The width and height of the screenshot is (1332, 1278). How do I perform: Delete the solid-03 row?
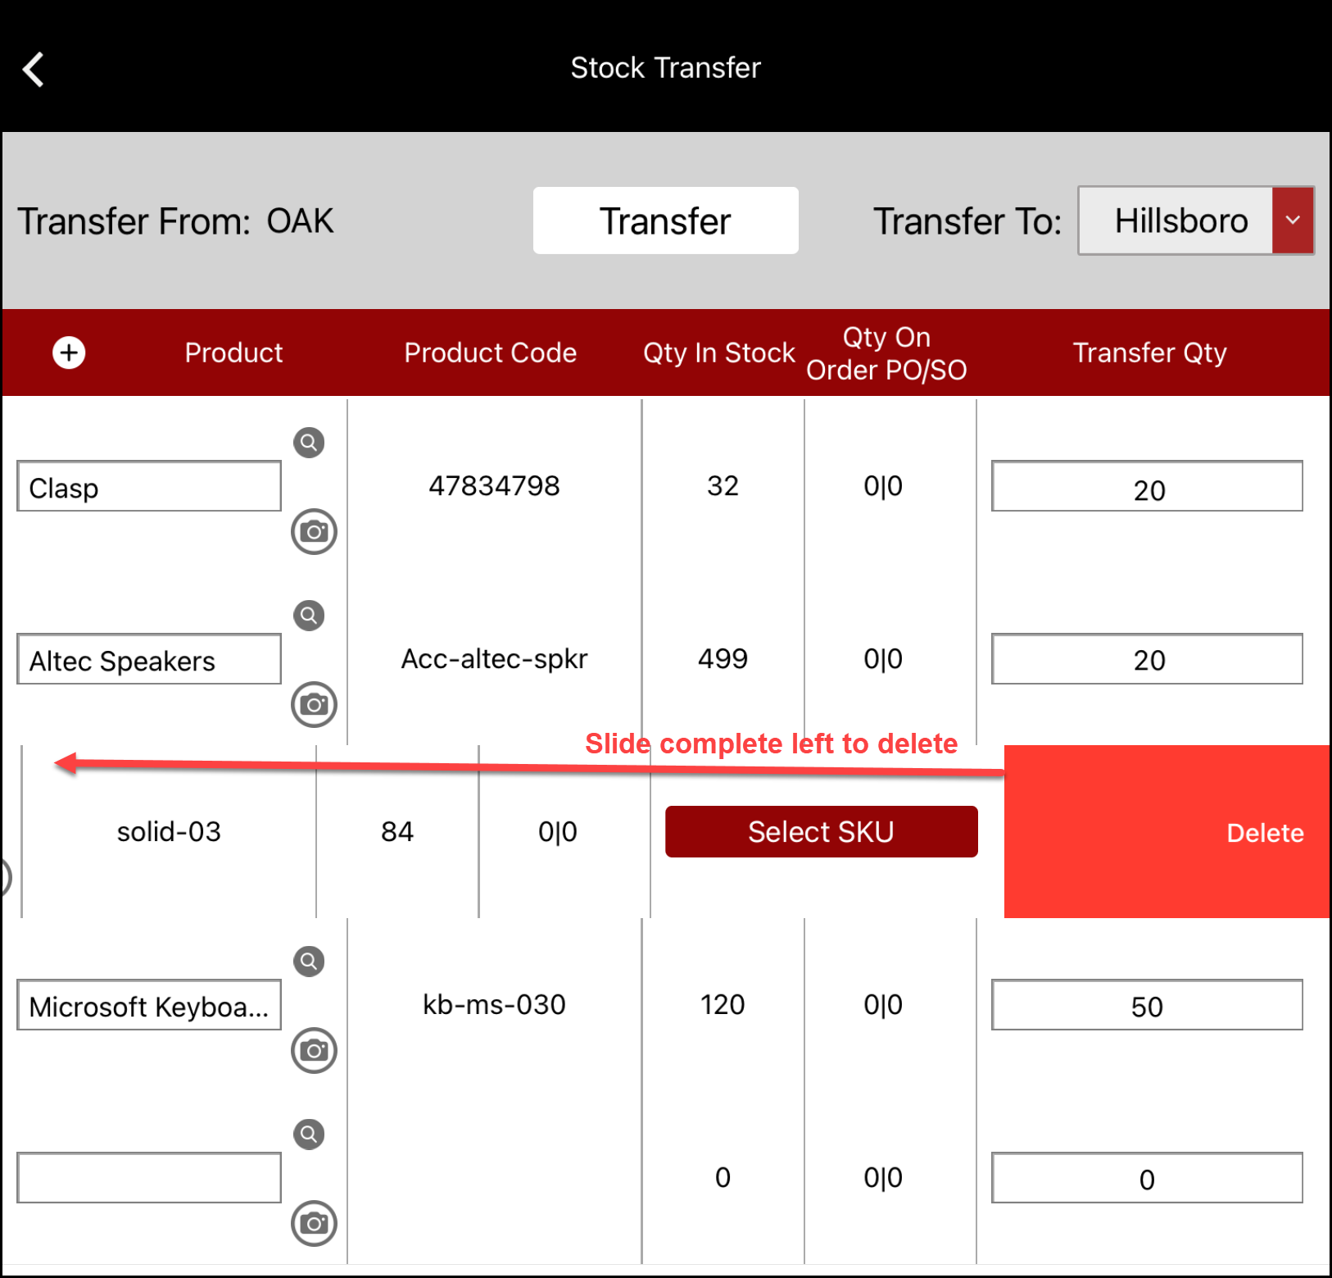coord(1167,831)
